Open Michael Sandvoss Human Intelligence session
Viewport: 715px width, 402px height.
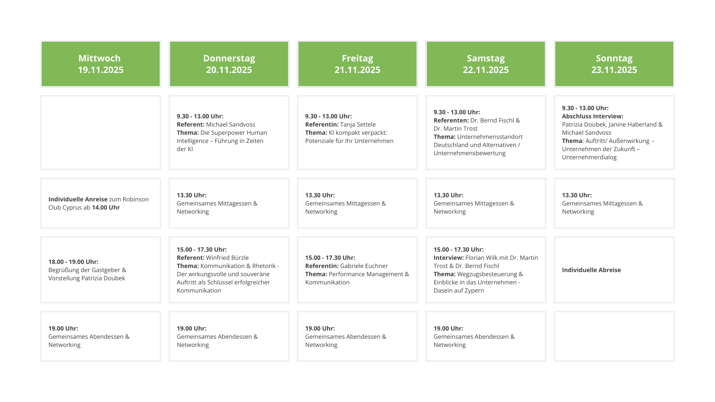[229, 133]
